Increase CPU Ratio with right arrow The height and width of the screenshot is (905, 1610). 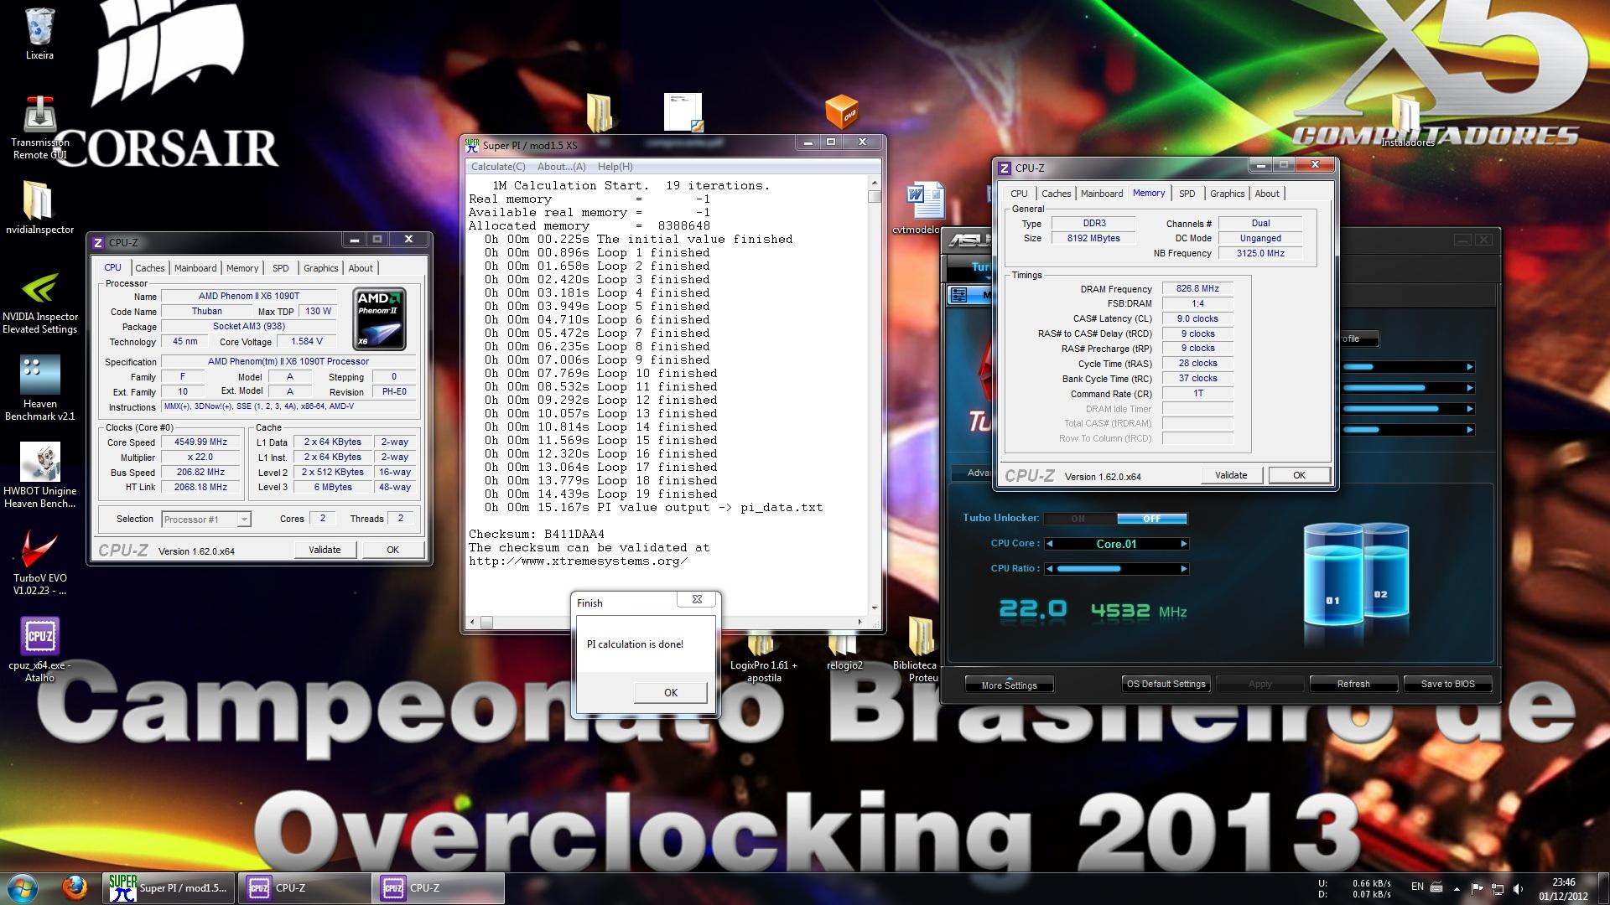[x=1183, y=569]
